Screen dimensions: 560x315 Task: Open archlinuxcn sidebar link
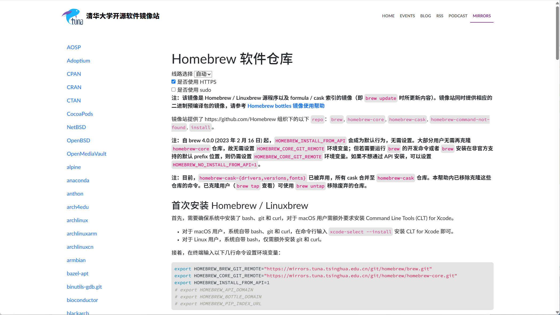point(80,247)
